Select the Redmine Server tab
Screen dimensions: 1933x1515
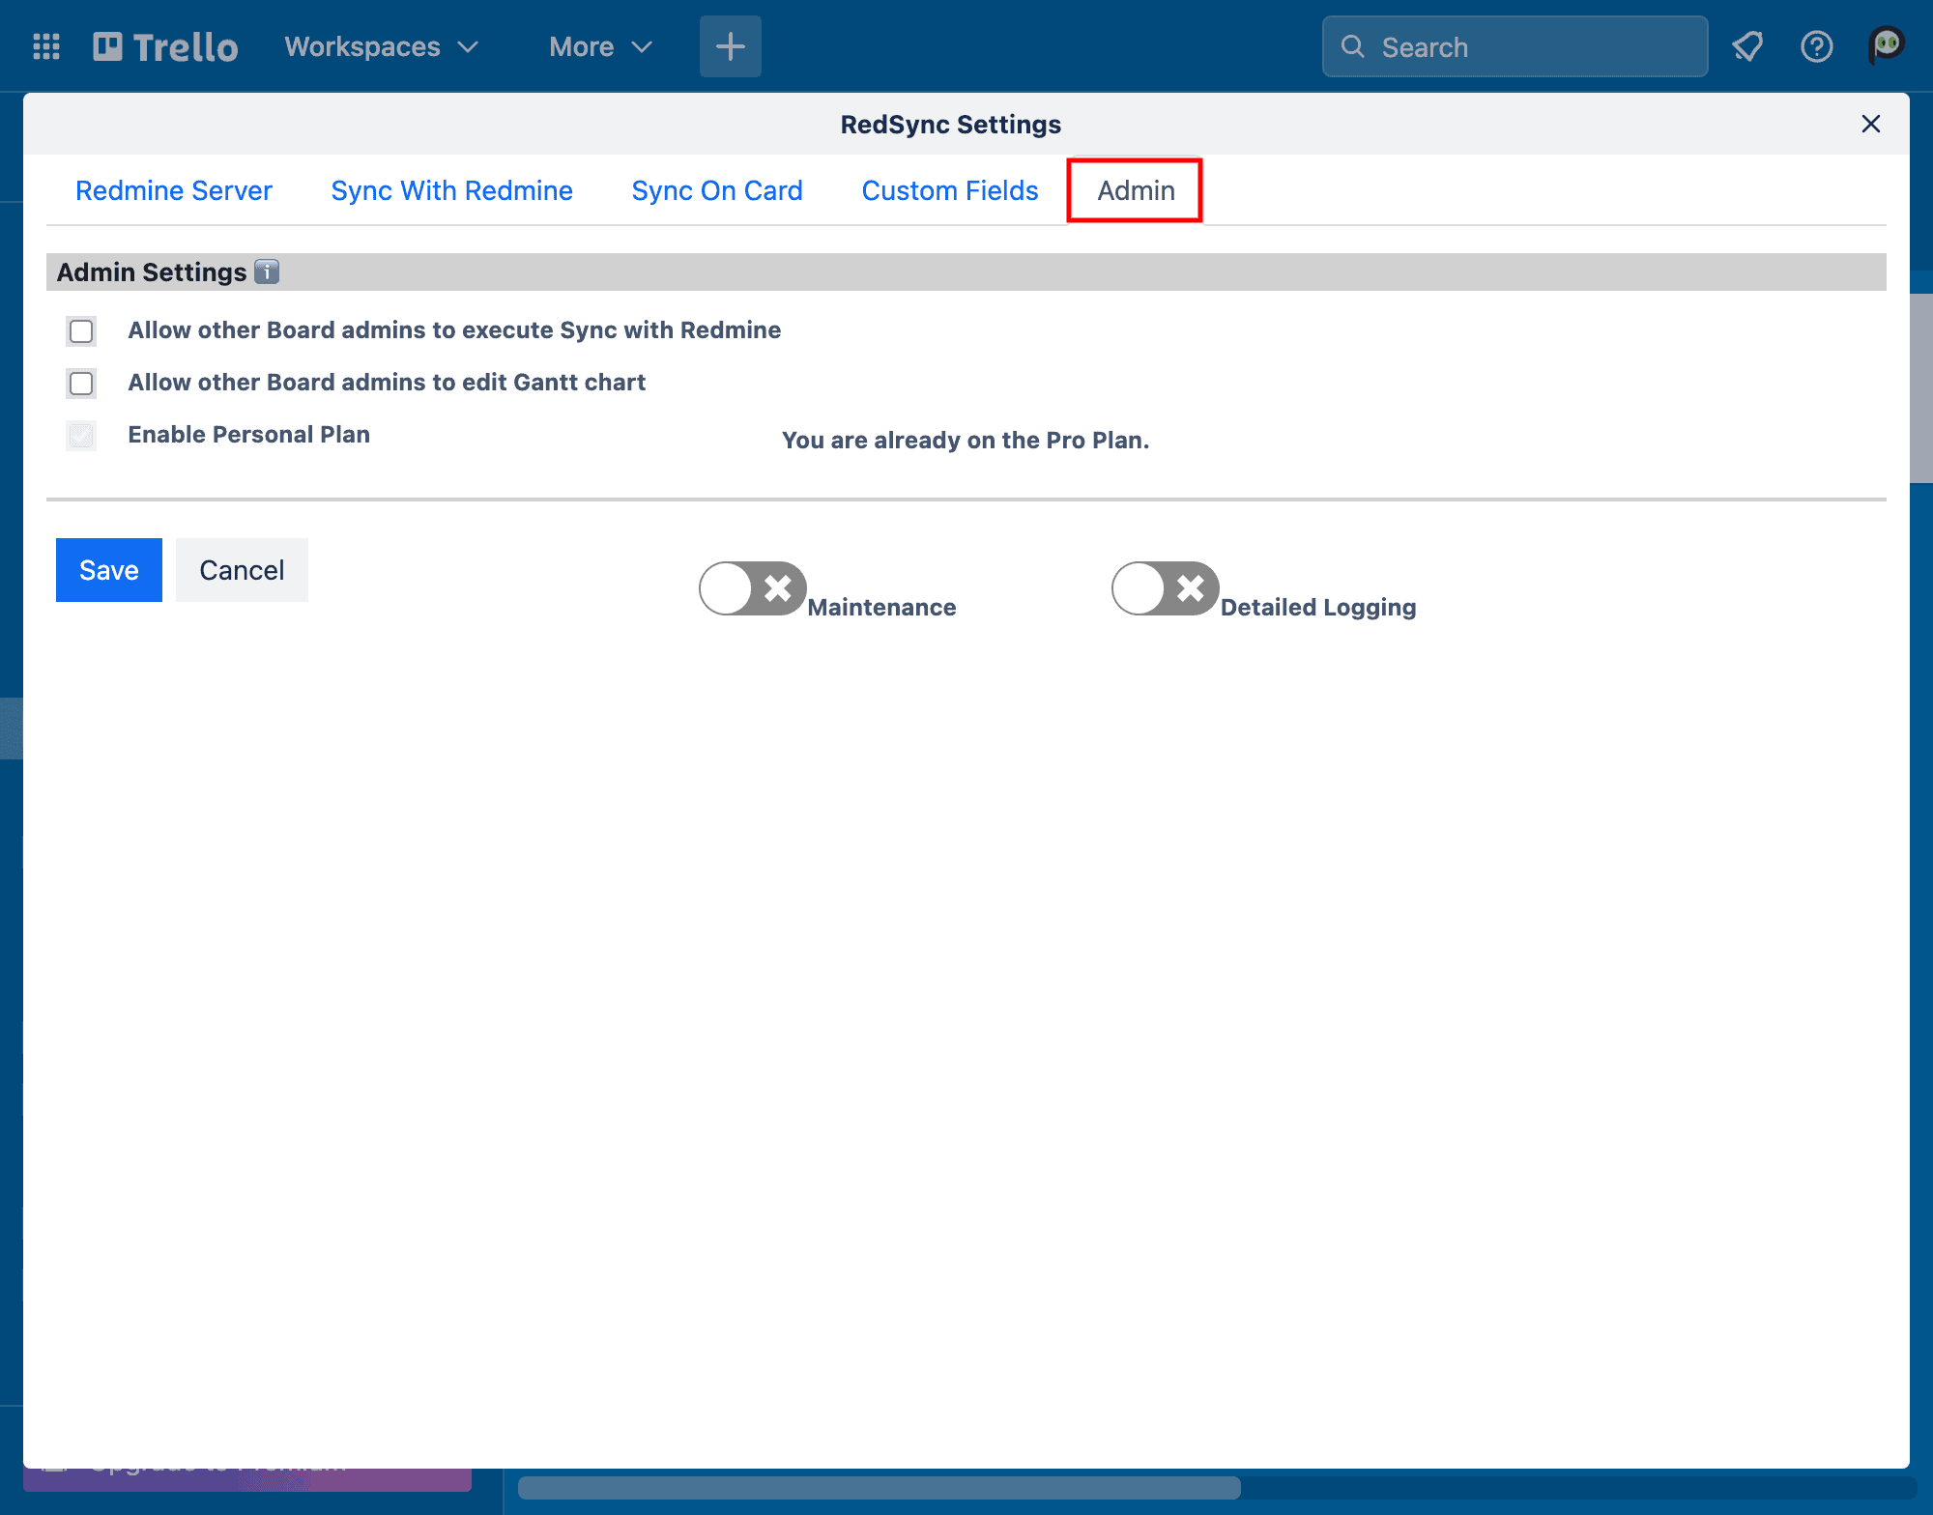(173, 190)
